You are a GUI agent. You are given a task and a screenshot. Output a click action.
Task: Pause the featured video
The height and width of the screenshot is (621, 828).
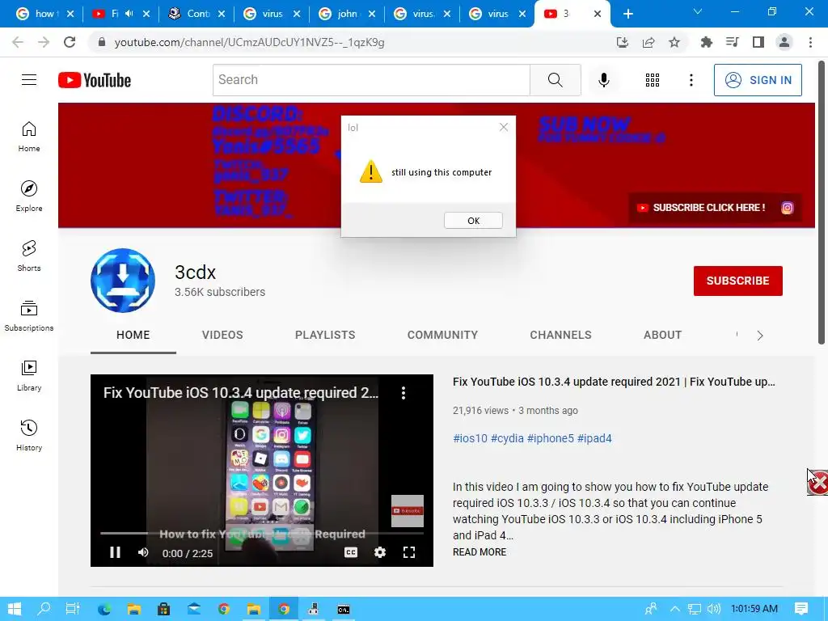(115, 552)
